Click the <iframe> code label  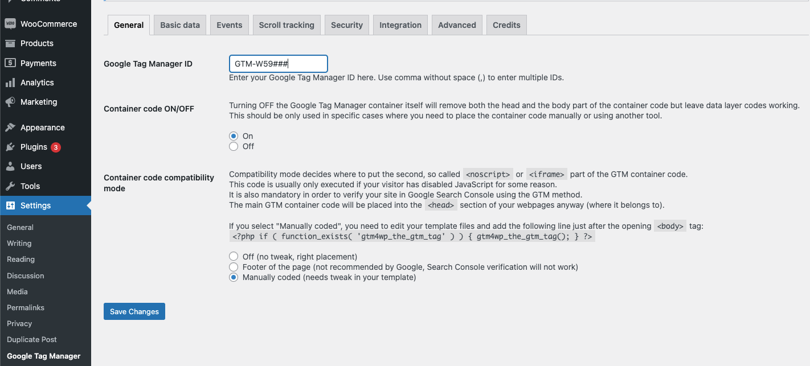547,174
